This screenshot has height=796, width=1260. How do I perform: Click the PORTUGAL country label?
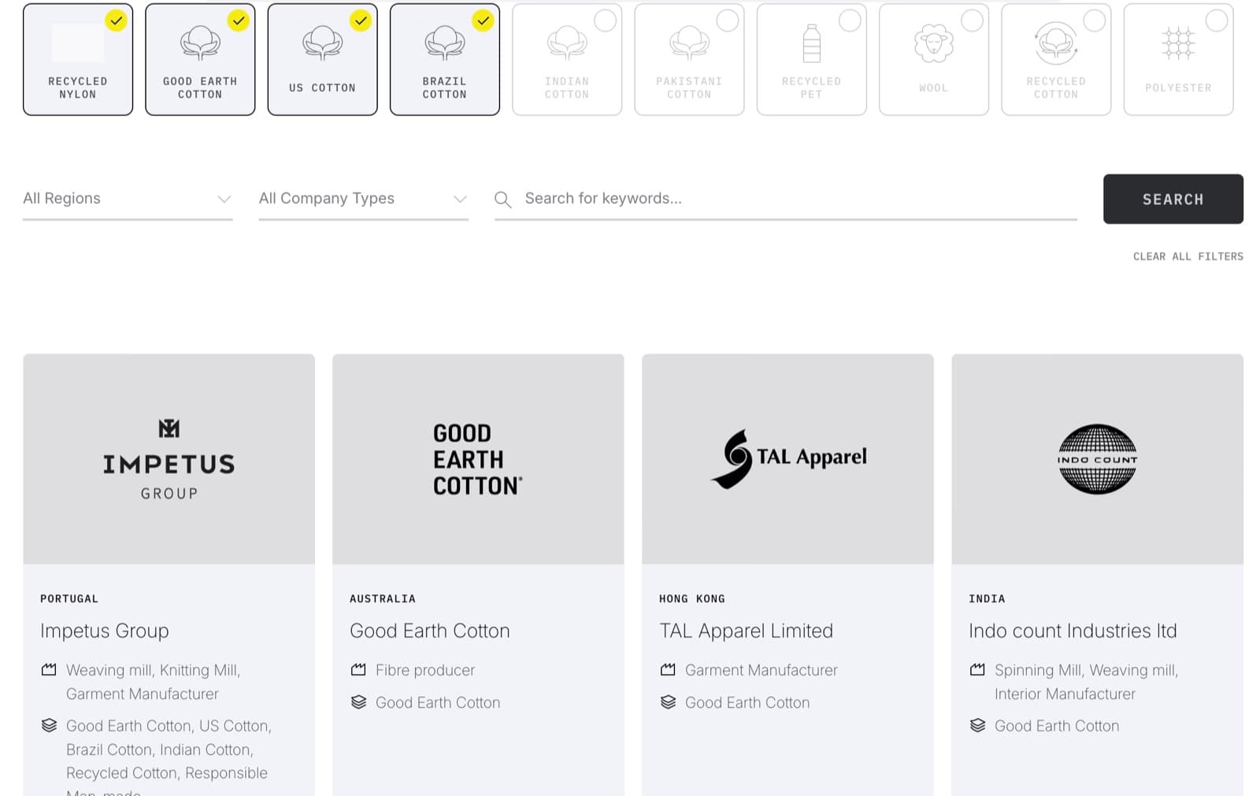pos(69,598)
